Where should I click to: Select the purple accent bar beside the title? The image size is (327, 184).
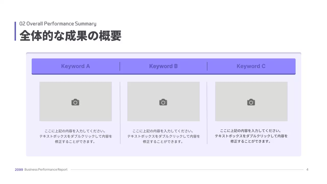pyautogui.click(x=15, y=31)
